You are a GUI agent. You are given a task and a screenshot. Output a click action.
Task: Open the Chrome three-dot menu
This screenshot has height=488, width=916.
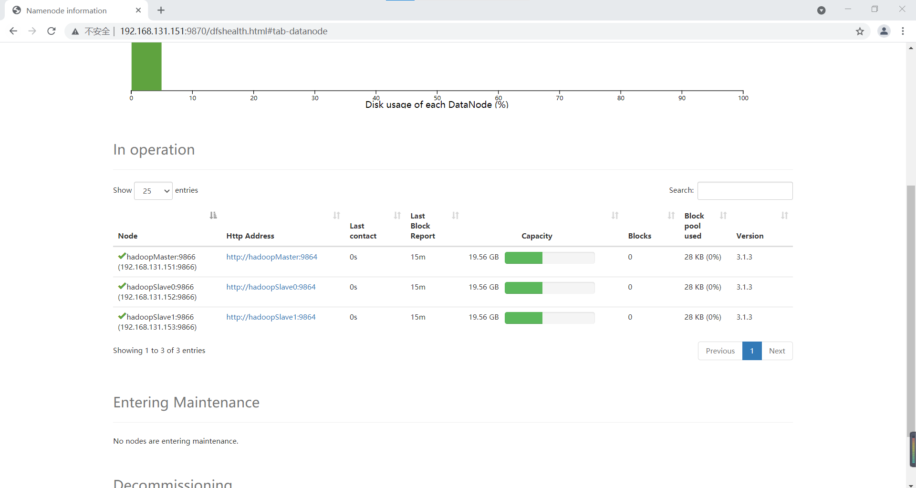pos(903,31)
